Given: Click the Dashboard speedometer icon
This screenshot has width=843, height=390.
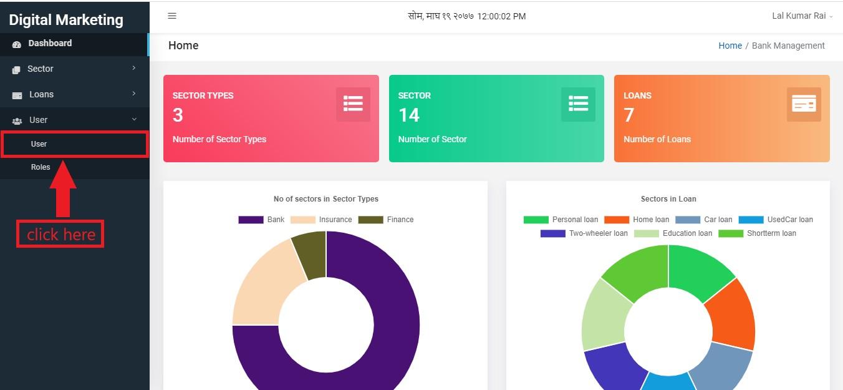Looking at the screenshot, I should [x=17, y=44].
